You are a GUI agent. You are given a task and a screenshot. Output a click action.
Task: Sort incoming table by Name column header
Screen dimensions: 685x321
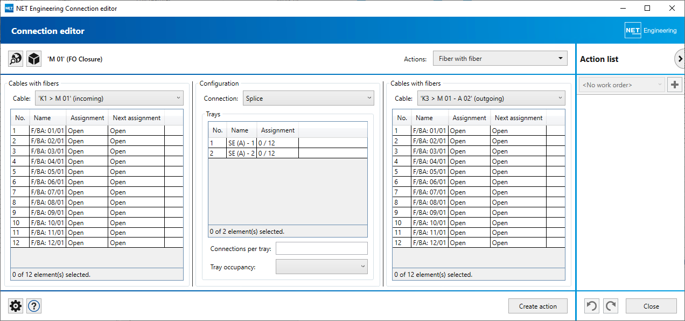point(47,117)
